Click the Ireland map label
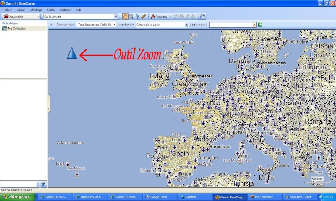The width and height of the screenshot is (336, 201). 159,76
